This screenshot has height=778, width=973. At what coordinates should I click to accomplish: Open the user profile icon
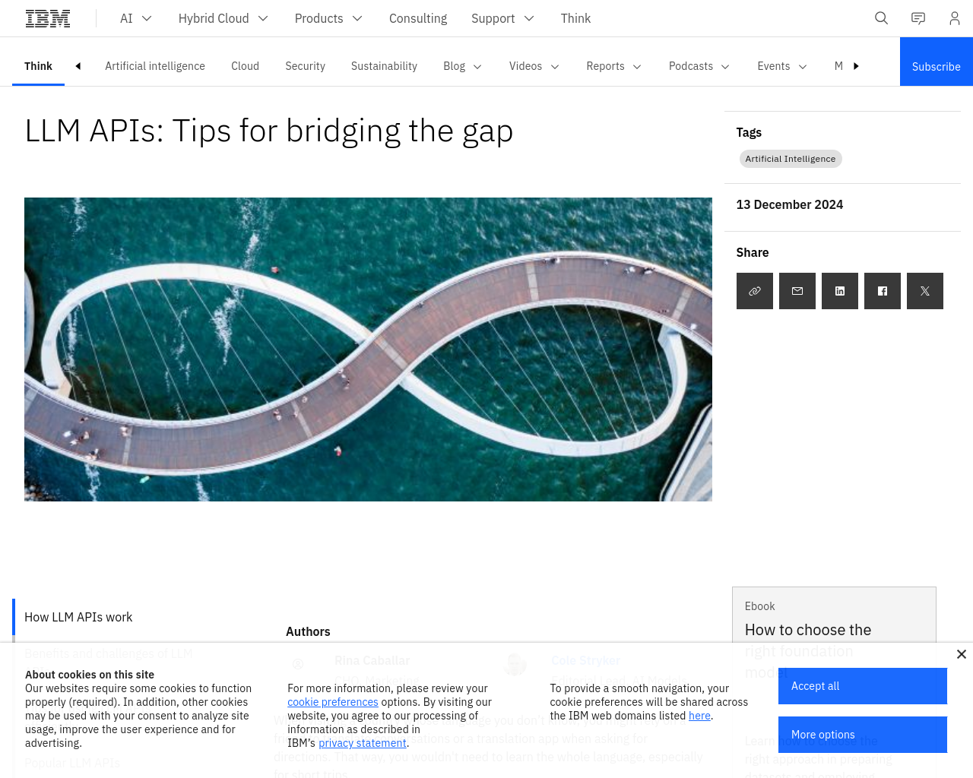click(x=955, y=18)
